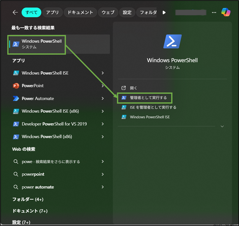The image size is (239, 226).
Task: Select Windows PowerShell (x86) result
Action: (59, 137)
